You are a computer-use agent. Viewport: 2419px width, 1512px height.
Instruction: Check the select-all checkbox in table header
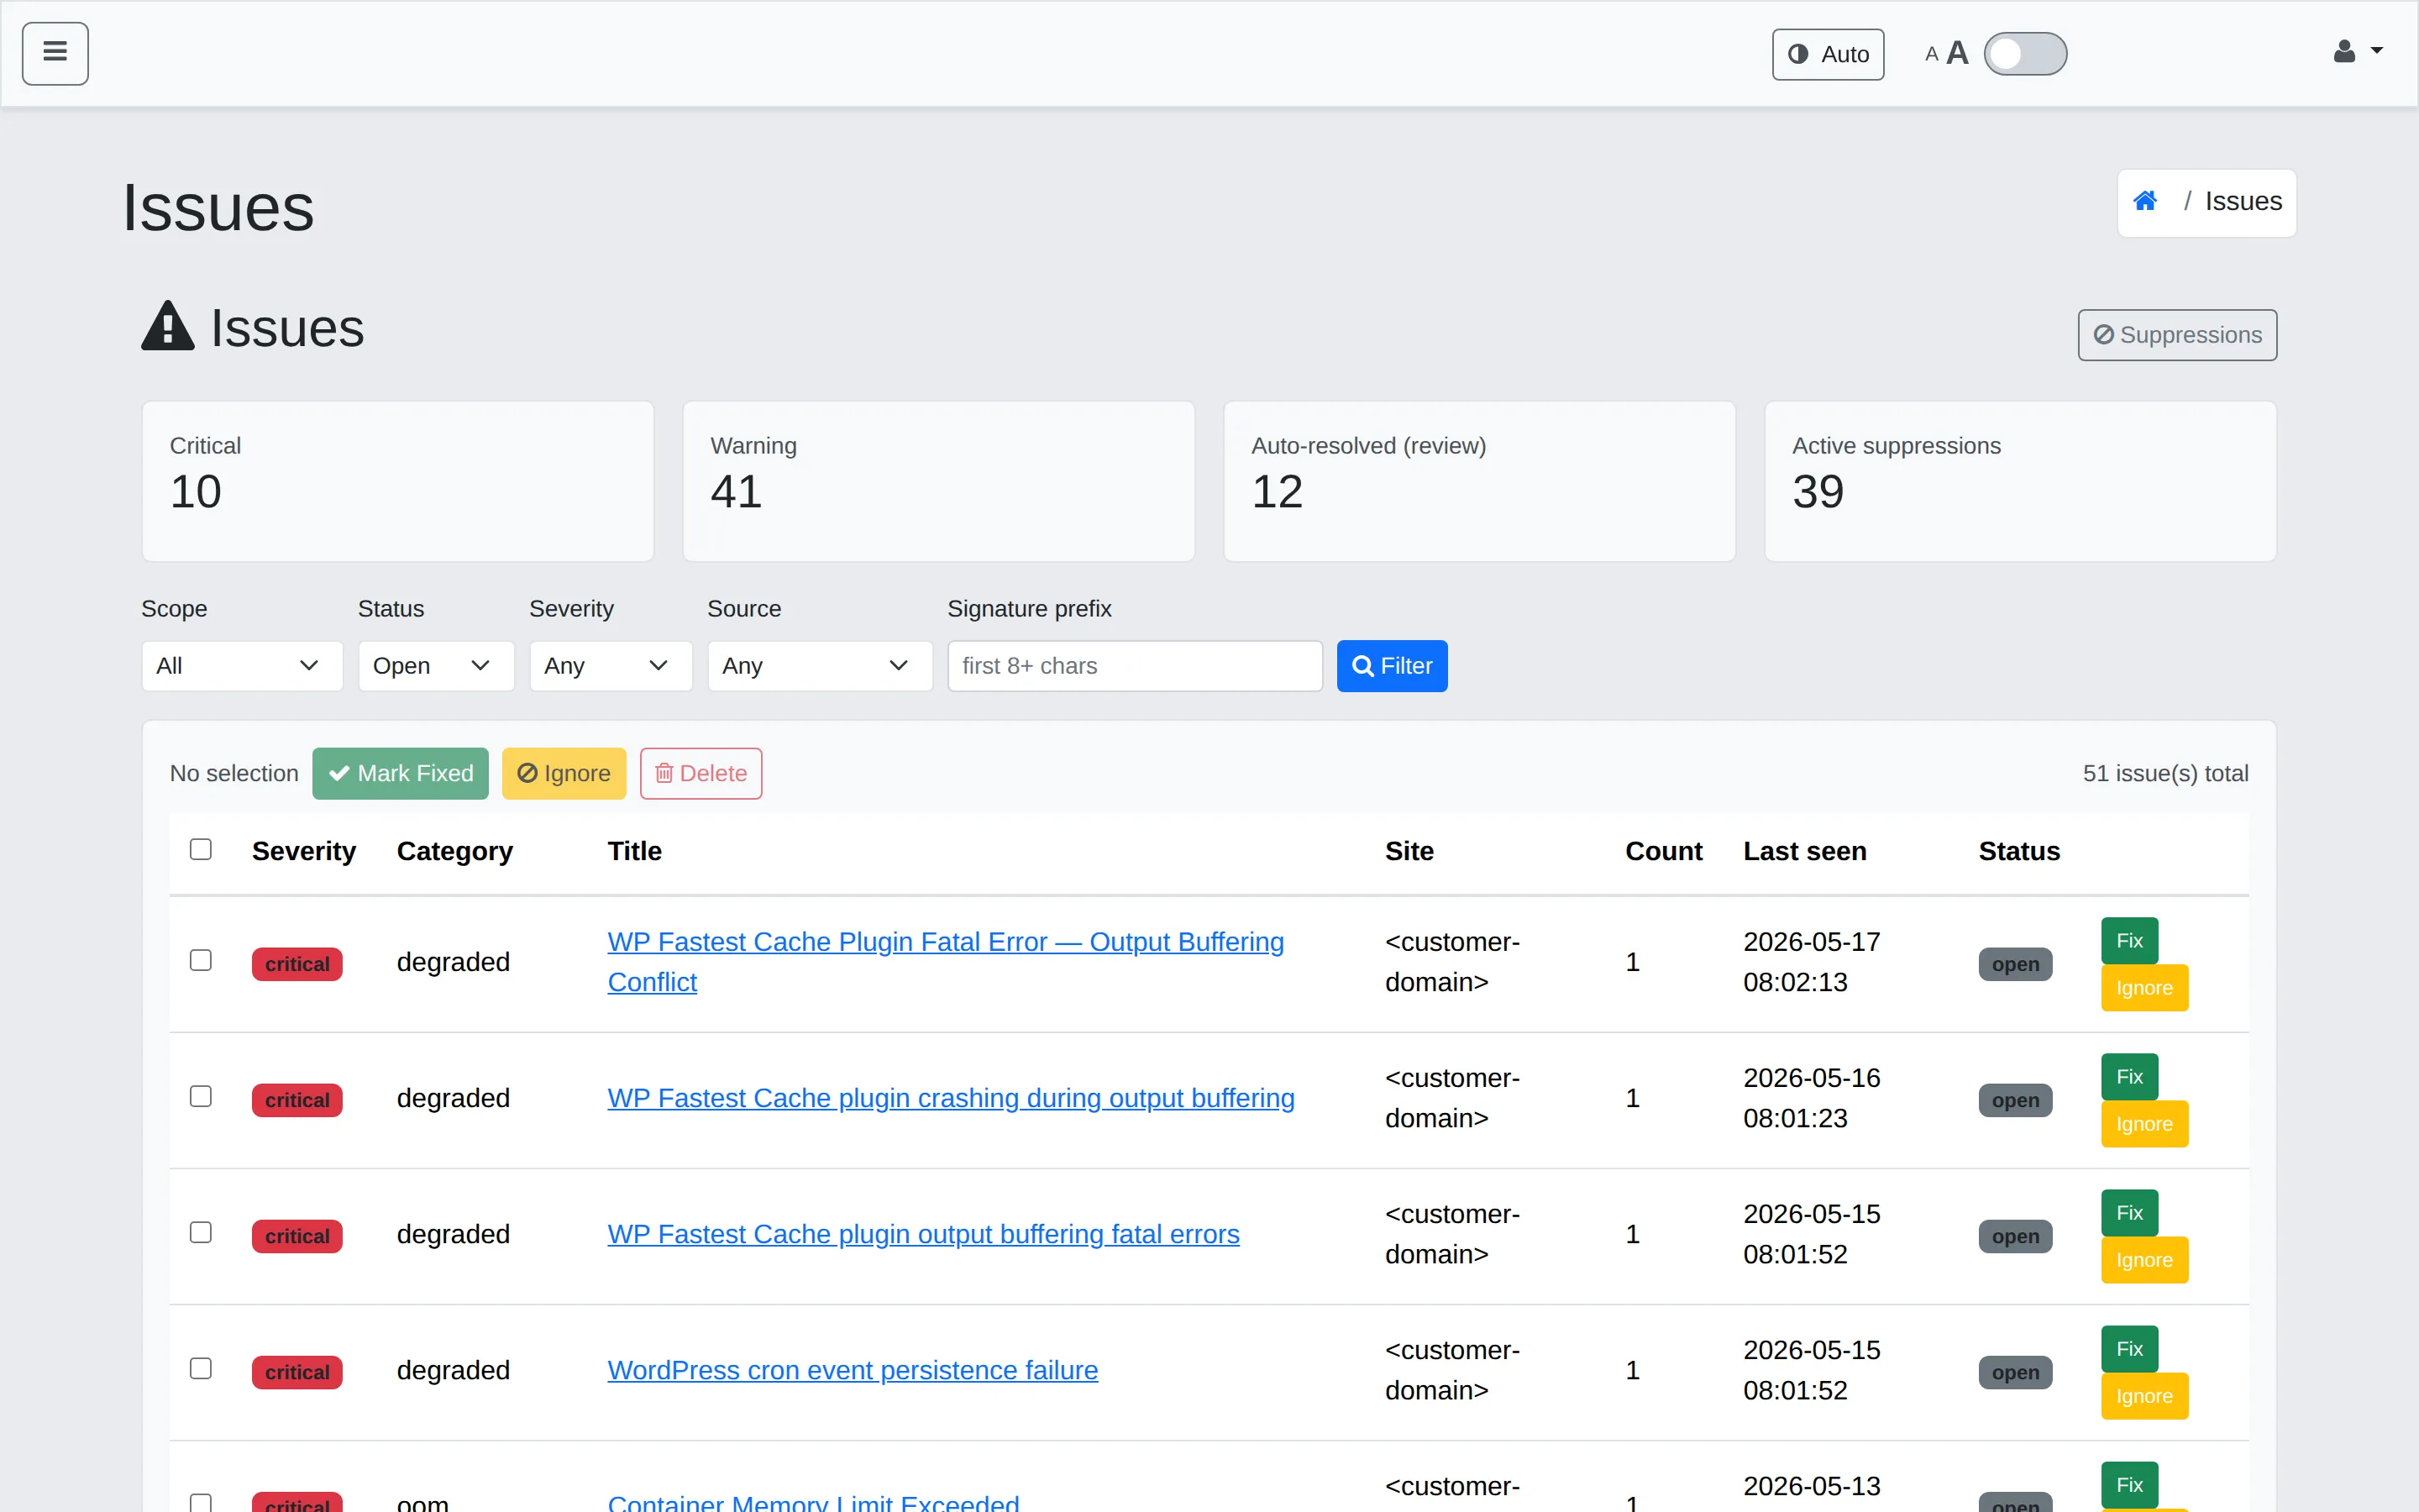pyautogui.click(x=201, y=850)
